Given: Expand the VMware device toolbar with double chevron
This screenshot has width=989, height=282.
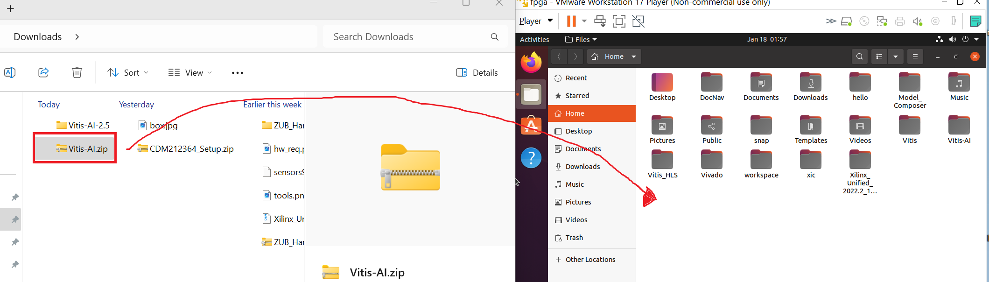Looking at the screenshot, I should [831, 21].
